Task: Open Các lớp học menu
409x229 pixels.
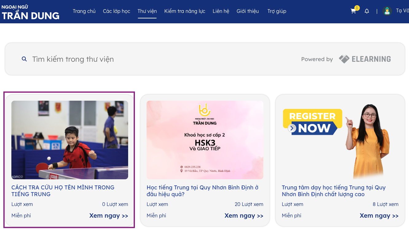Action: (116, 11)
